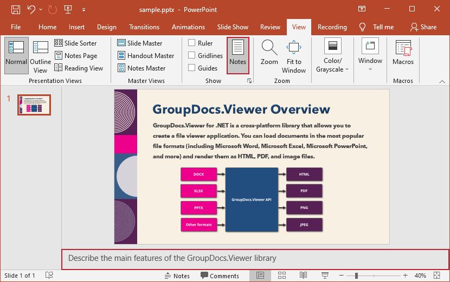Screen dimensions: 450x282
Task: Select the PDF box in the diagram
Action: coord(304,191)
